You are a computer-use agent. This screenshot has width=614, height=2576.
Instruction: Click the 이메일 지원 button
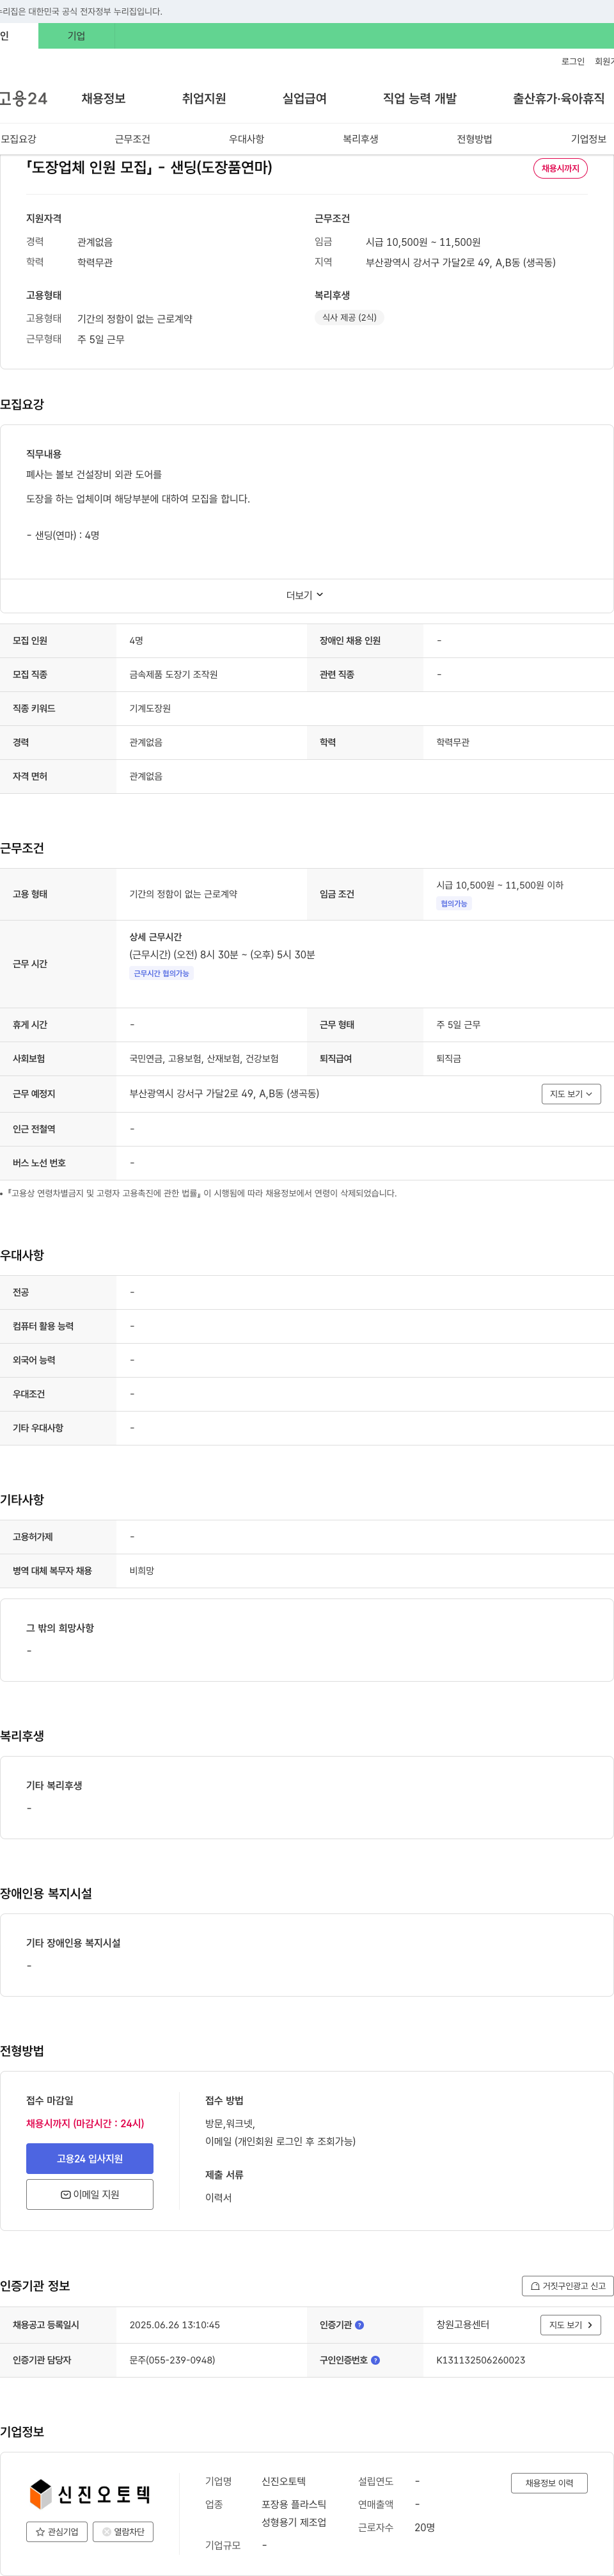coord(90,2194)
